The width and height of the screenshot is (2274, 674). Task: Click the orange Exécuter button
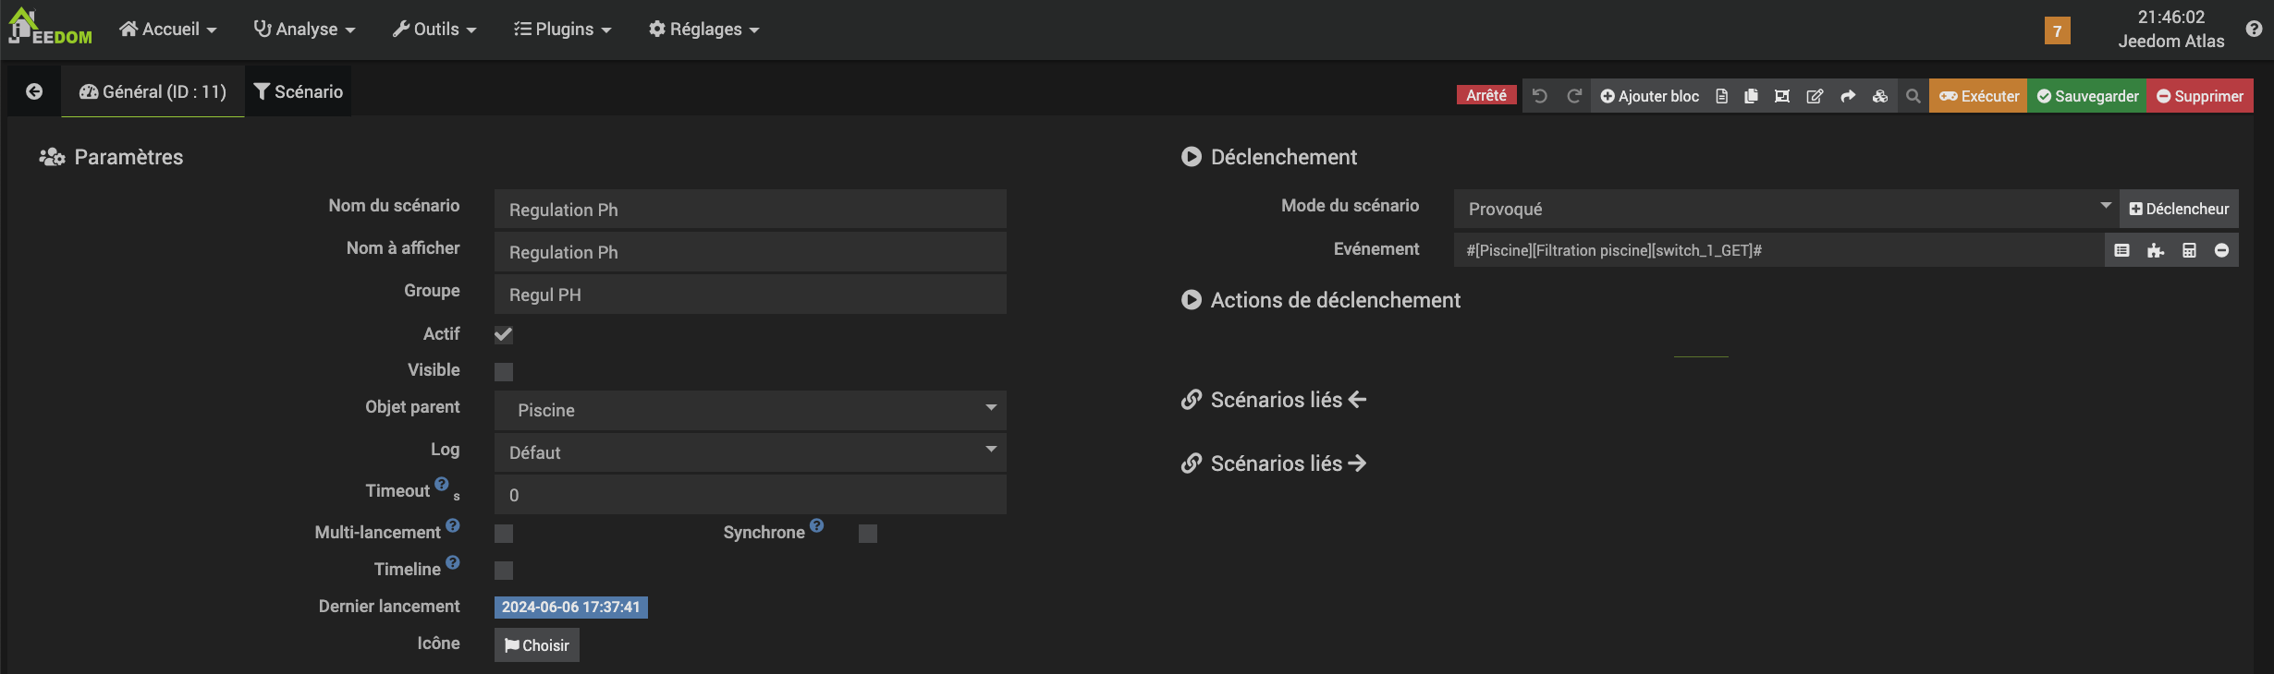point(1978,96)
